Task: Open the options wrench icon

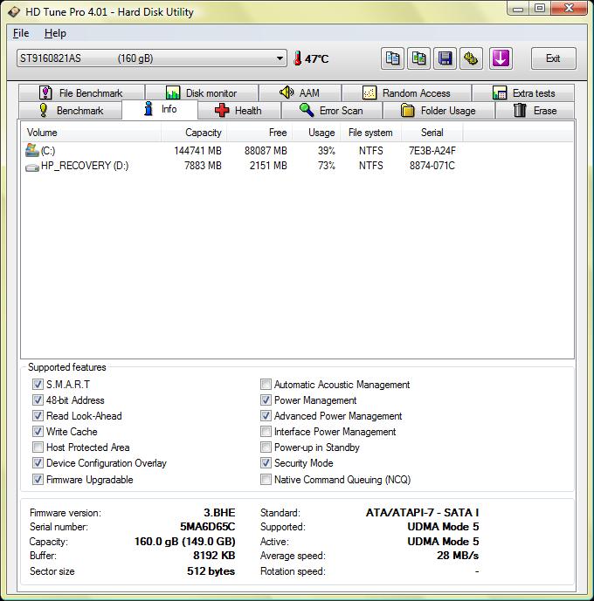Action: click(x=471, y=58)
